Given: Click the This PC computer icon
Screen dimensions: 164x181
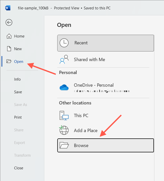Looking at the screenshot, I should [x=64, y=116].
